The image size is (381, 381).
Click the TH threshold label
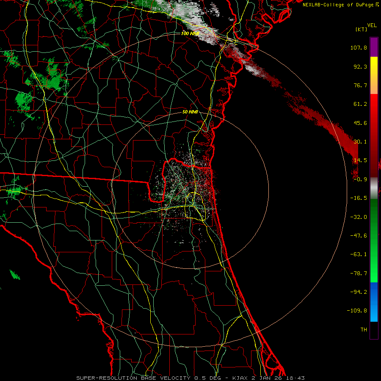pyautogui.click(x=364, y=330)
